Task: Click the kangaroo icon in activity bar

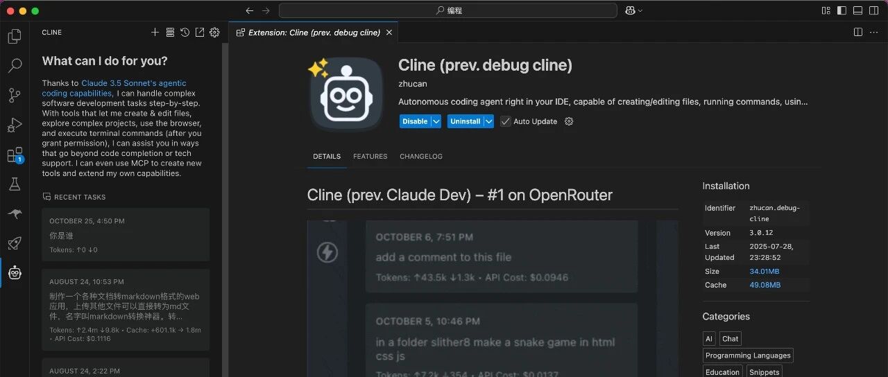Action: (15, 214)
